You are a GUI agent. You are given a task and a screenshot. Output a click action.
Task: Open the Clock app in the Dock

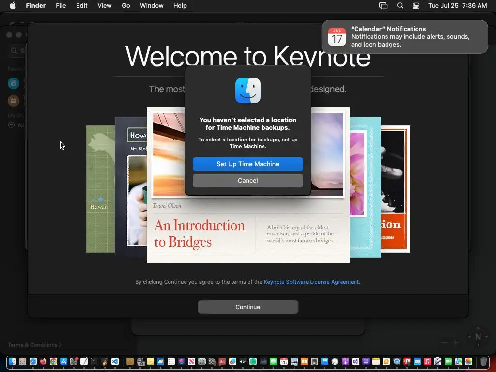tap(335, 361)
